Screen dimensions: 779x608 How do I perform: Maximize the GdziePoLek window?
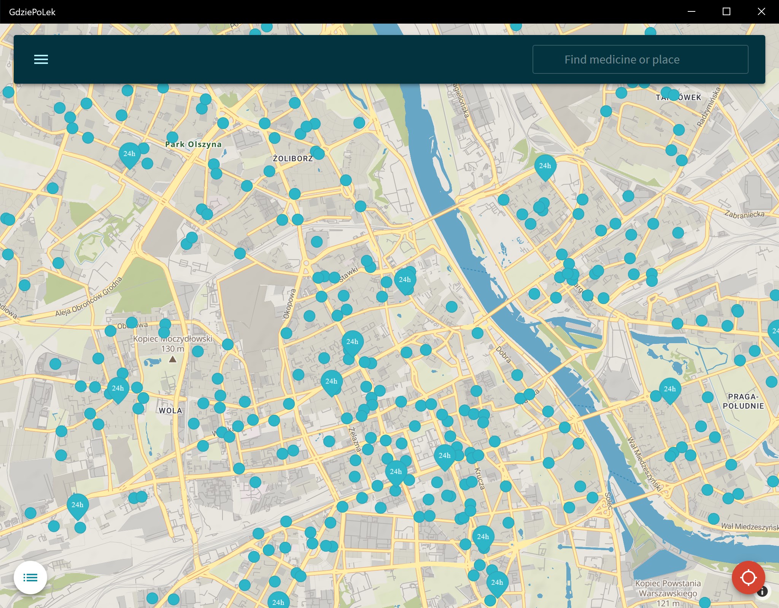pos(726,11)
